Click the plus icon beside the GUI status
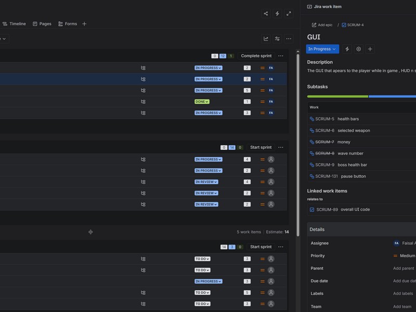Image resolution: width=416 pixels, height=312 pixels. 370,49
